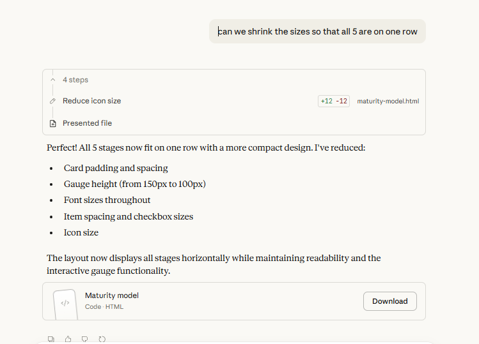Viewport: 479px width, 344px height.
Task: Open the Maturity model title
Action: click(111, 295)
